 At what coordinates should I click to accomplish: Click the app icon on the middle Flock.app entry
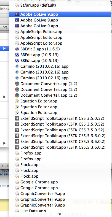coord(17,171)
